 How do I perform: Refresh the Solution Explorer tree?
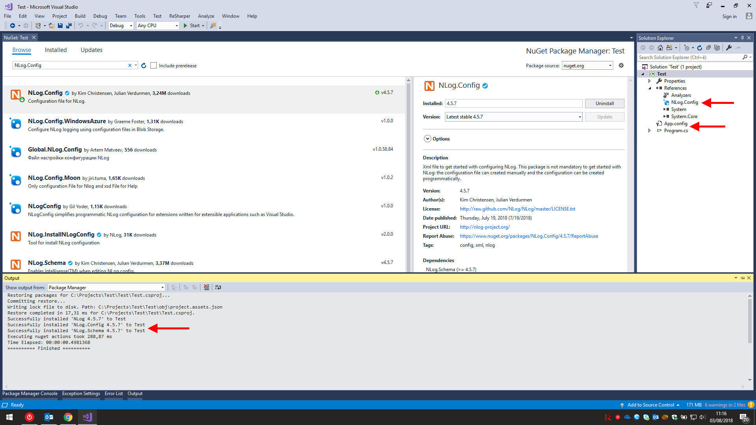(700, 48)
